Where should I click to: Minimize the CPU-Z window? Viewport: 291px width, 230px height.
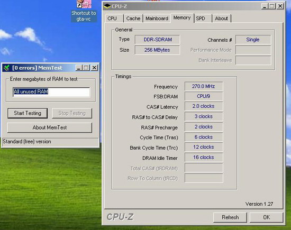coord(265,6)
